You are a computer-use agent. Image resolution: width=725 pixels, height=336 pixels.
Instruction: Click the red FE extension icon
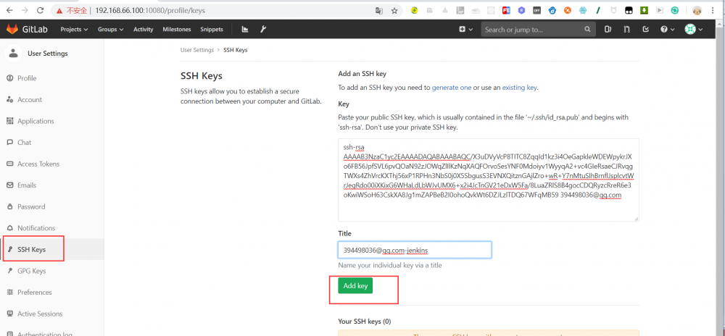tap(506, 10)
